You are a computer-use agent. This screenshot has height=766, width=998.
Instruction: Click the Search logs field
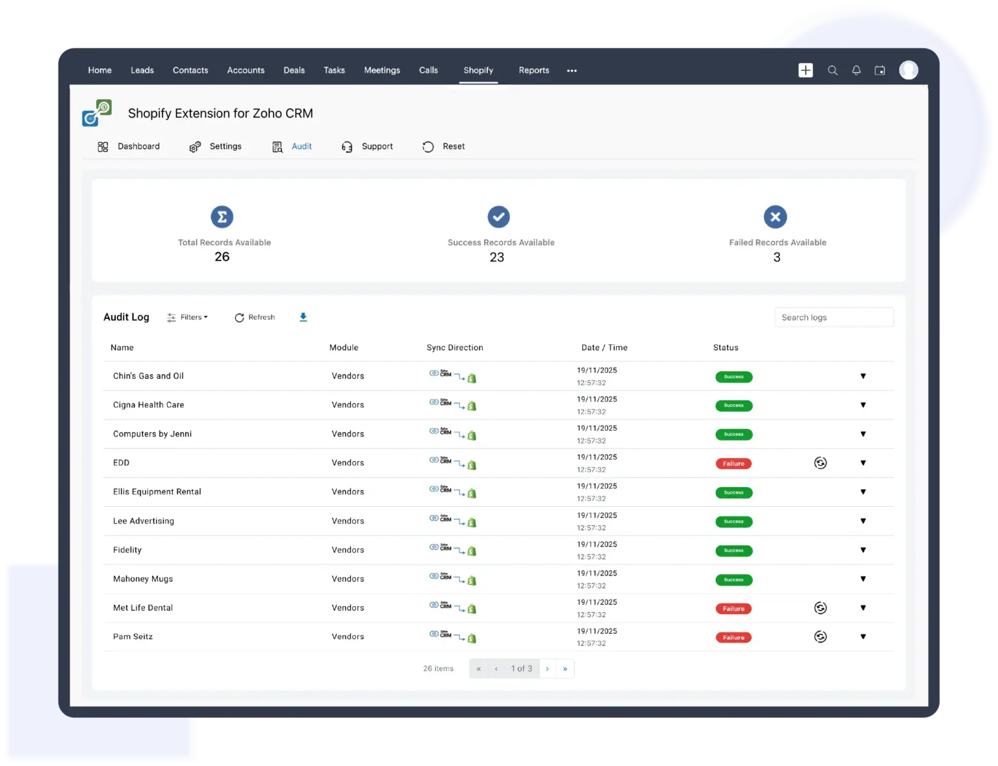(x=834, y=317)
